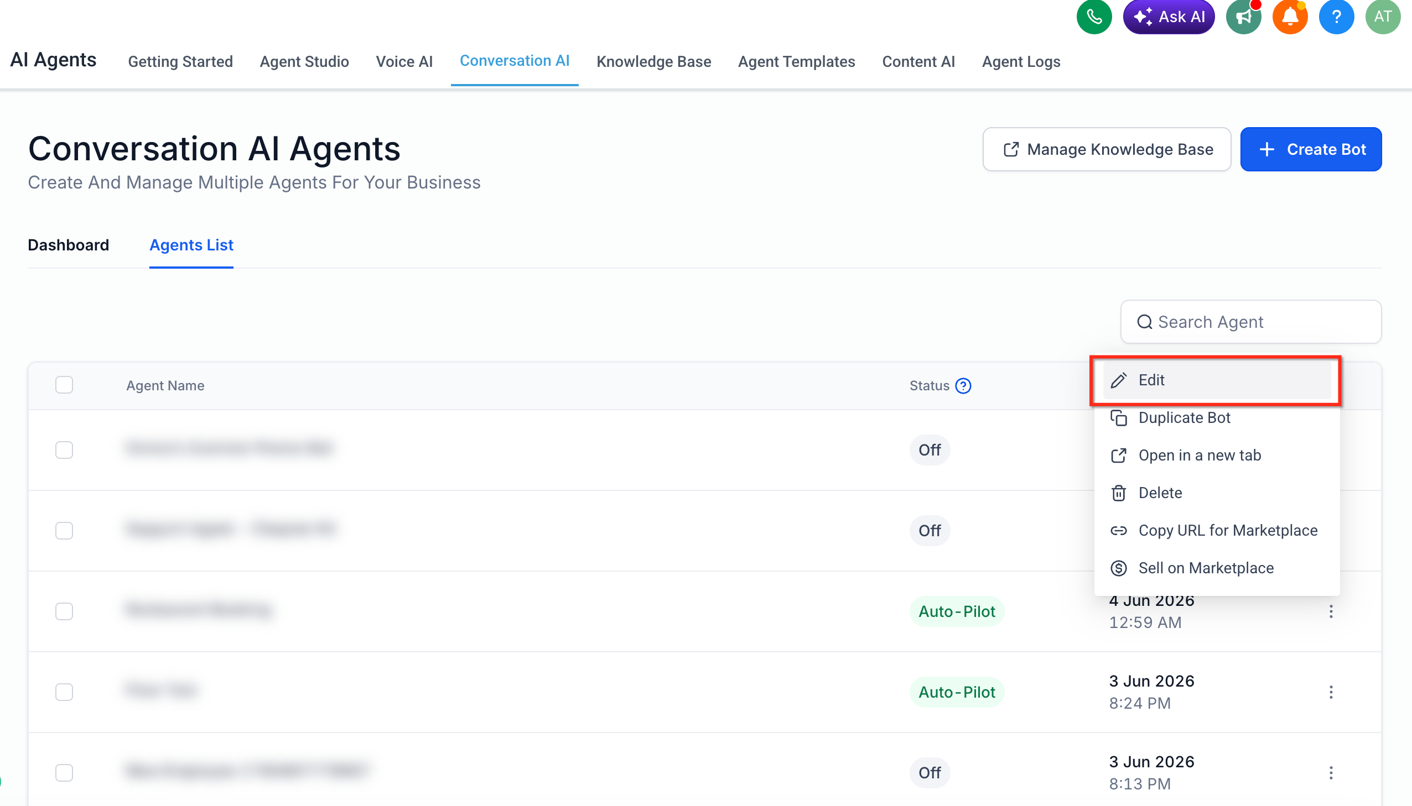1412x806 pixels.
Task: Choose Duplicate Bot from the context menu
Action: [1217, 418]
